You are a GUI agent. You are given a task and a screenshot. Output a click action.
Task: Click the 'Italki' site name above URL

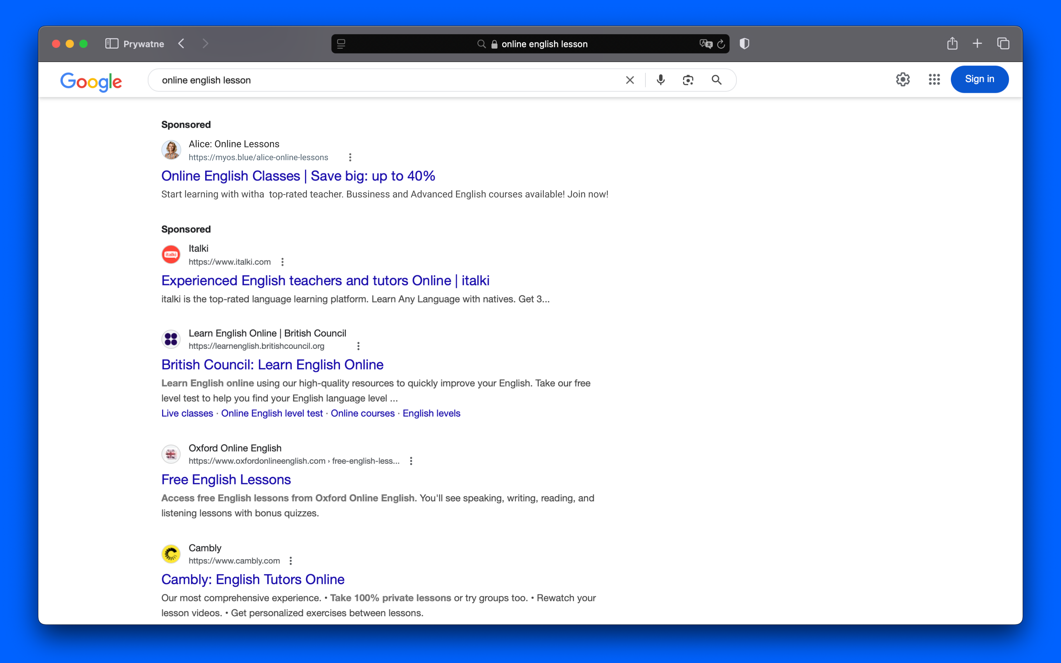pyautogui.click(x=199, y=248)
